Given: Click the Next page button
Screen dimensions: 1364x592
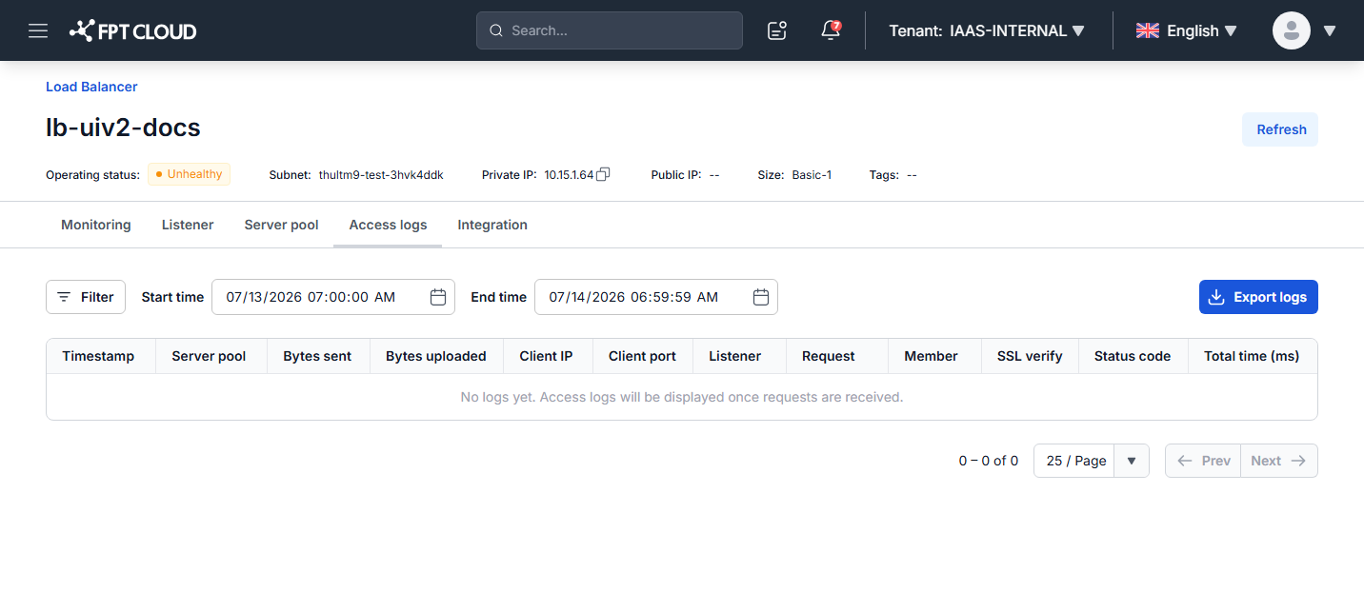Looking at the screenshot, I should coord(1279,461).
